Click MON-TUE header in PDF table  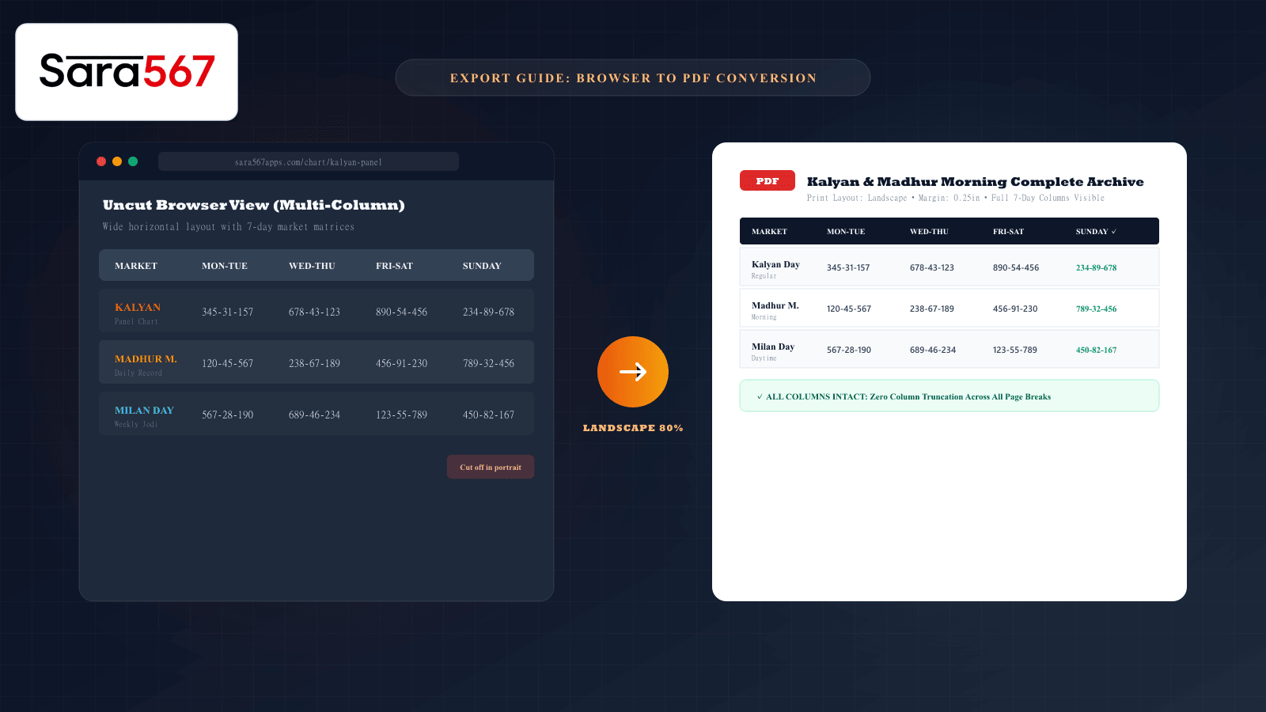(846, 232)
